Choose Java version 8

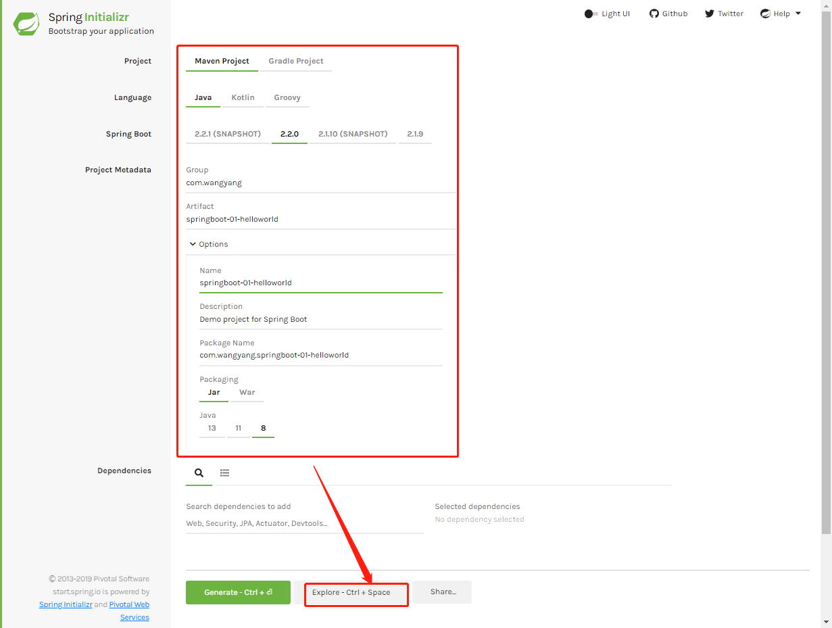pyautogui.click(x=263, y=428)
